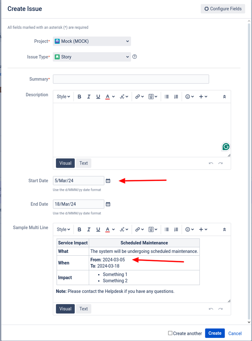Collapse the Description editor toolbar
The height and width of the screenshot is (341, 252).
pyautogui.click(x=224, y=97)
